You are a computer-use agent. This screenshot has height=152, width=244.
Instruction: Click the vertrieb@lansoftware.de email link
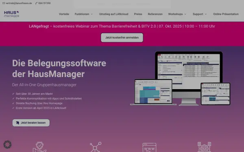pos(19,3)
